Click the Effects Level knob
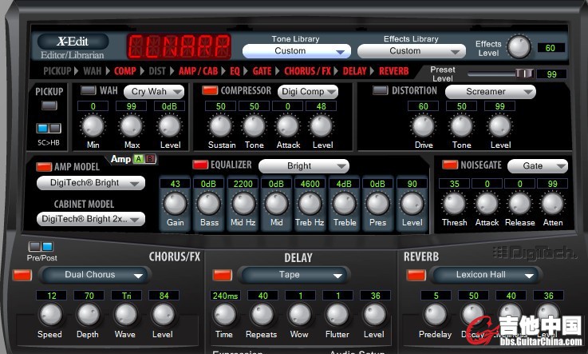 (x=519, y=47)
